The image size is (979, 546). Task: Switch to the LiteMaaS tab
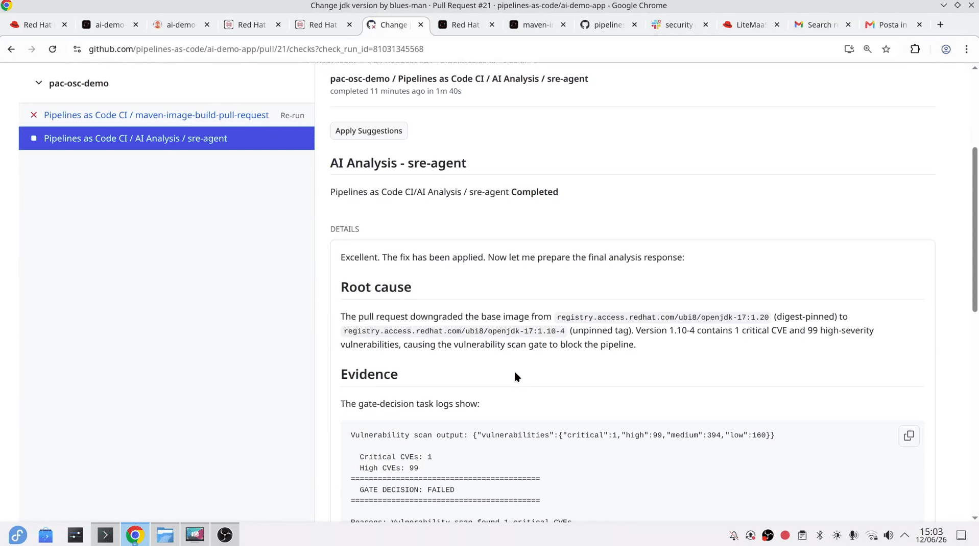pyautogui.click(x=751, y=24)
